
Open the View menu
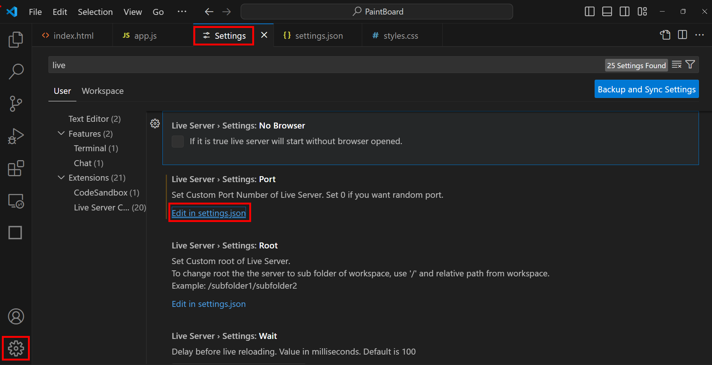coord(133,12)
